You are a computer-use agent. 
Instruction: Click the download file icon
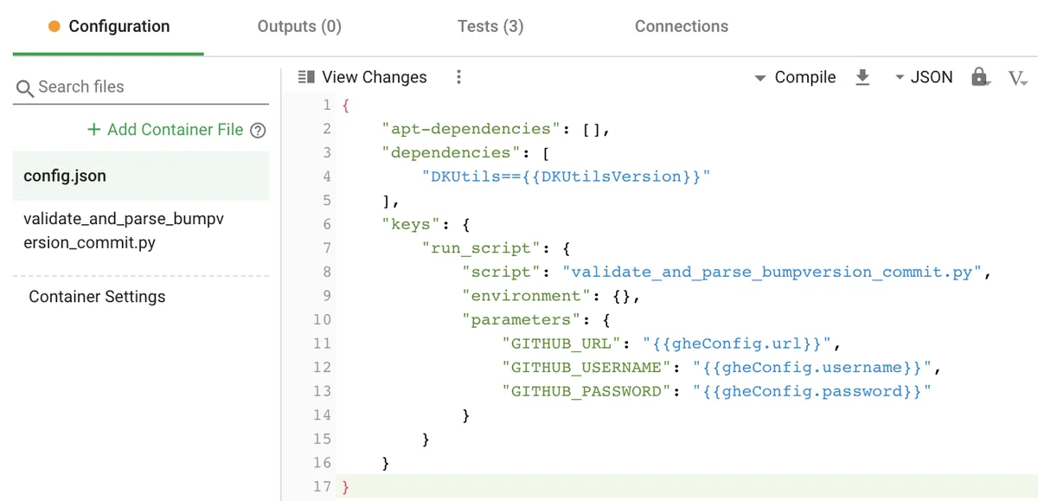(x=862, y=77)
